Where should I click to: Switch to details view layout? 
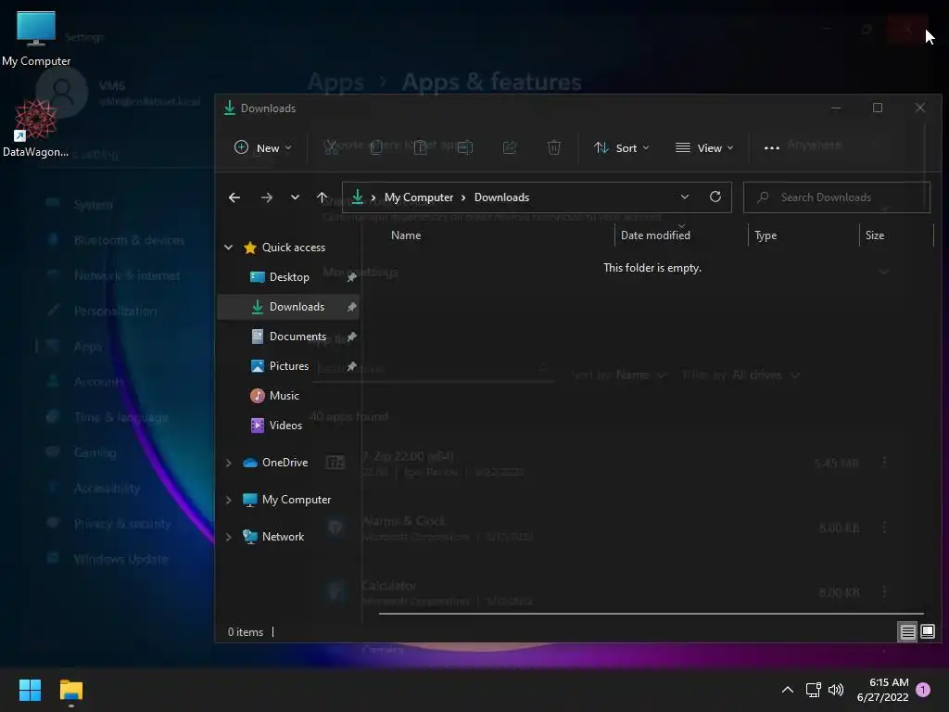point(907,632)
